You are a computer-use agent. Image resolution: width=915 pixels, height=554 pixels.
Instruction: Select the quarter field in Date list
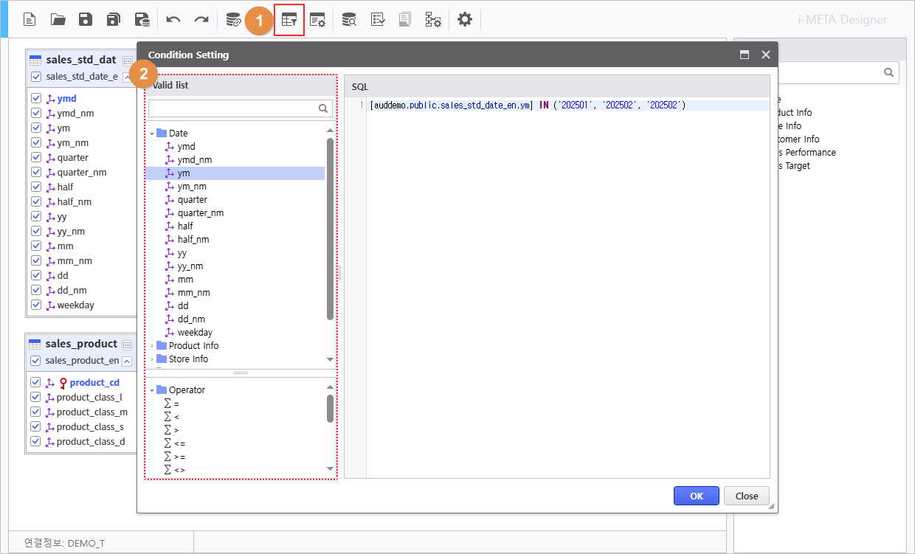point(192,200)
